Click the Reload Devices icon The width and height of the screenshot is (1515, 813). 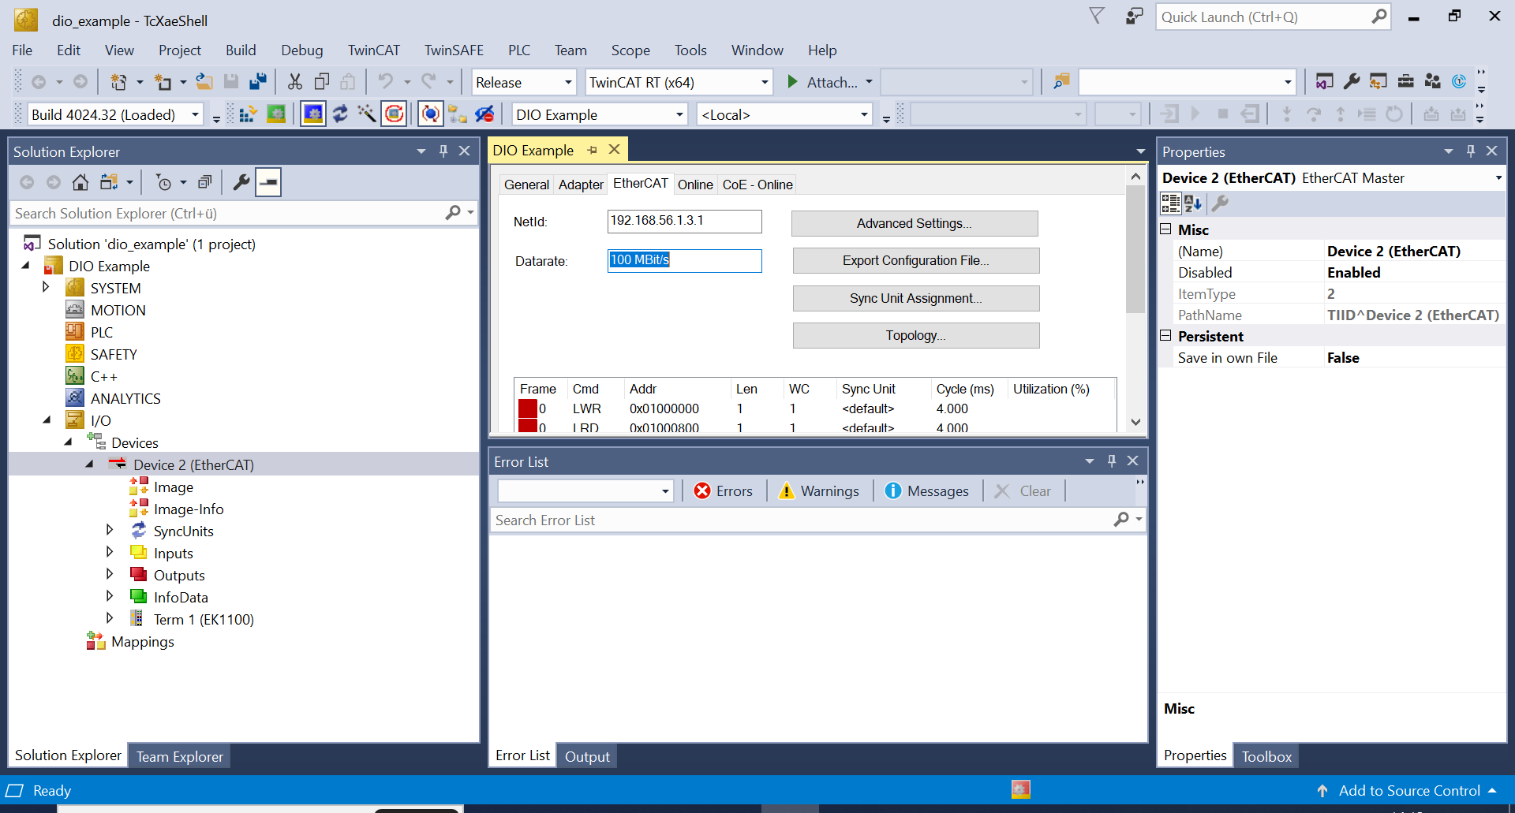coord(340,114)
